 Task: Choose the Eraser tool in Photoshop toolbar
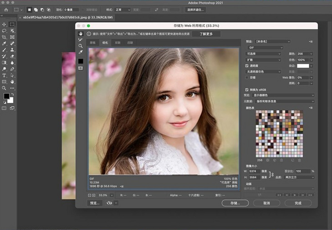12,56
